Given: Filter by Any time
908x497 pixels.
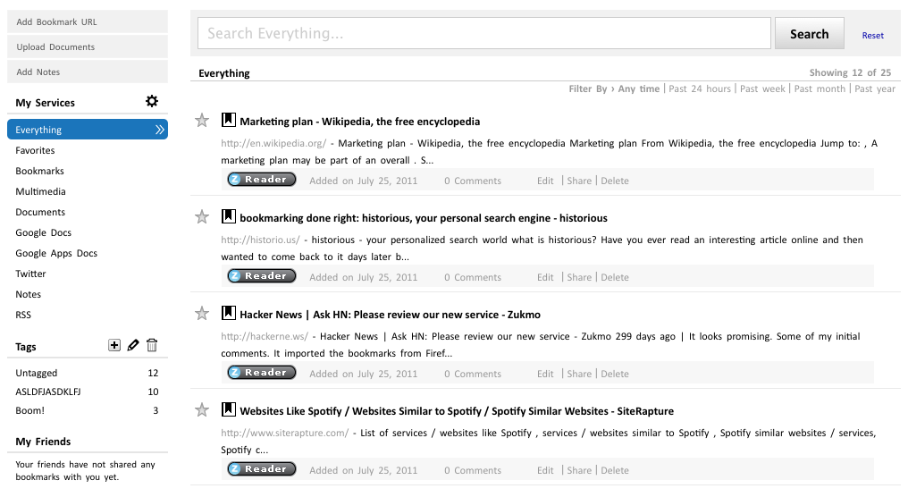Looking at the screenshot, I should [639, 88].
